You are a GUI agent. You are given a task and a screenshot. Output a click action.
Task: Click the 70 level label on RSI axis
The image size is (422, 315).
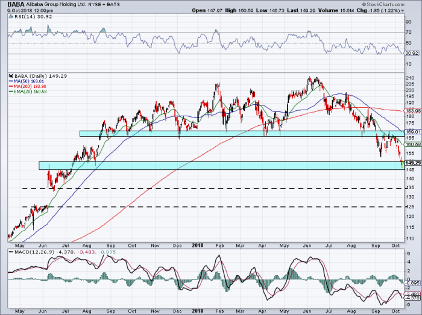click(409, 33)
